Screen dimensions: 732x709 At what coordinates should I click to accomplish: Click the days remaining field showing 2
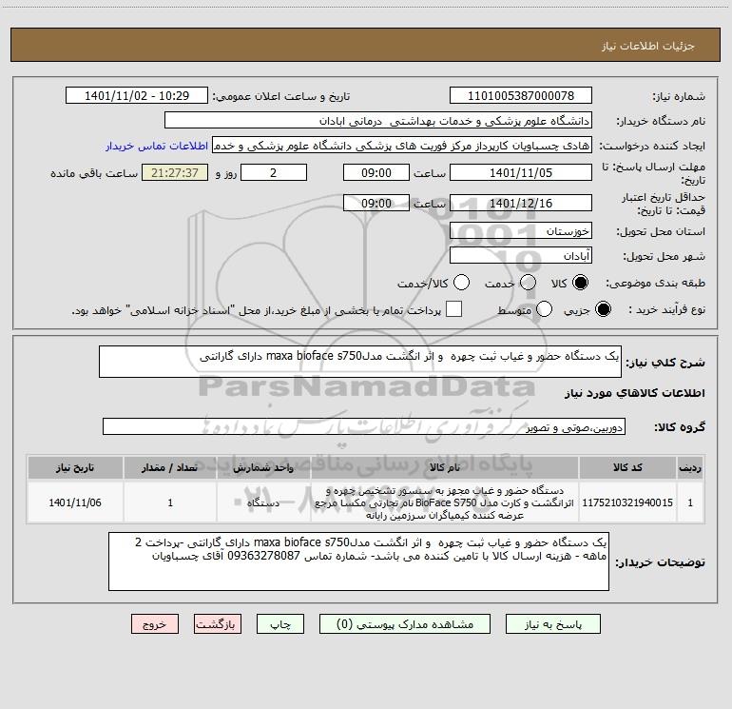pyautogui.click(x=274, y=172)
